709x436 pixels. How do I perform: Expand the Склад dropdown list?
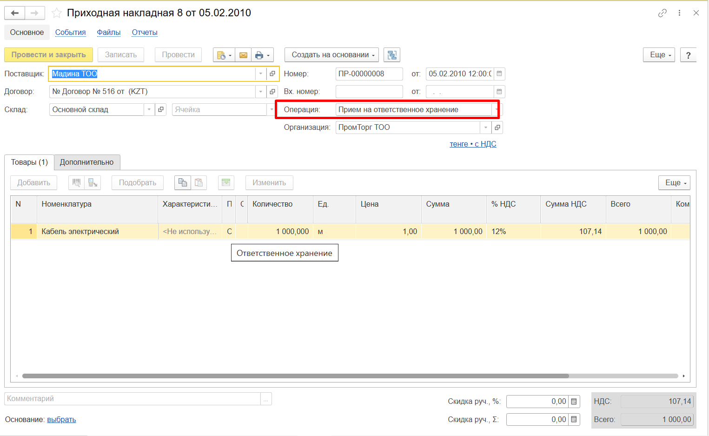point(149,110)
